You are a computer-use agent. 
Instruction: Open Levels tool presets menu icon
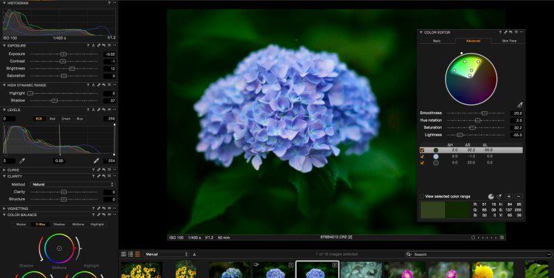pos(109,110)
